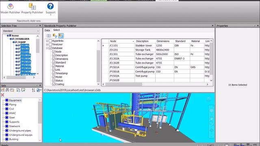
Task: Select the Equipment set icon
Action: point(6,100)
